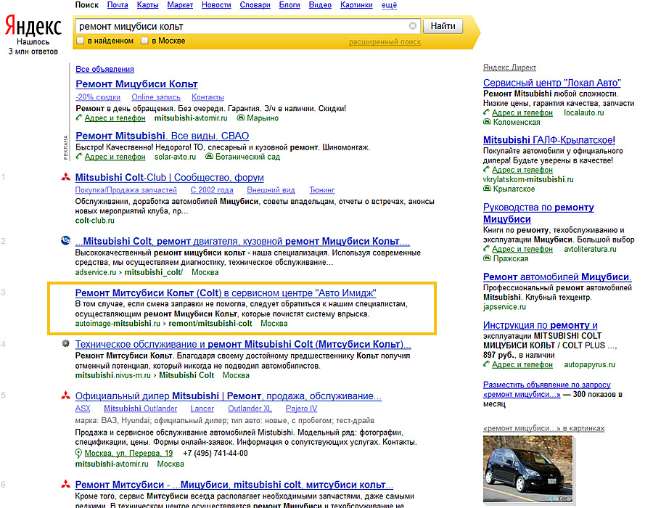Click the adservice.ru favicon next to result 2

[x=65, y=240]
